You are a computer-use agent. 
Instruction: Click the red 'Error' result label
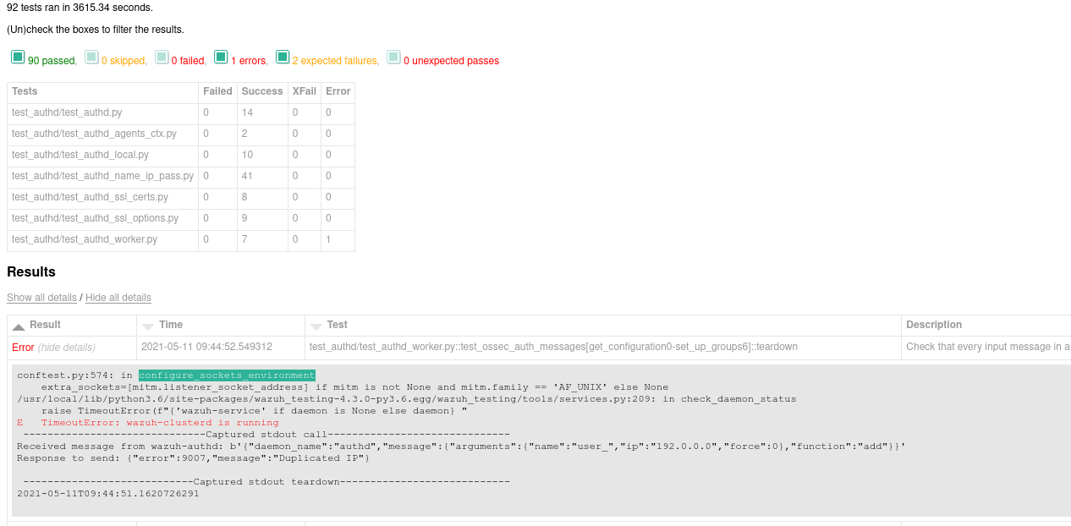tap(23, 347)
